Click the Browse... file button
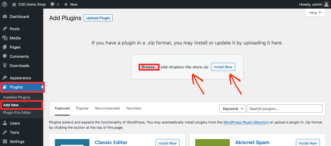 [149, 67]
